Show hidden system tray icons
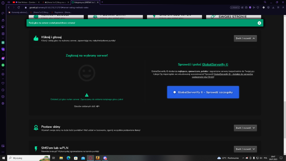 click(x=243, y=158)
